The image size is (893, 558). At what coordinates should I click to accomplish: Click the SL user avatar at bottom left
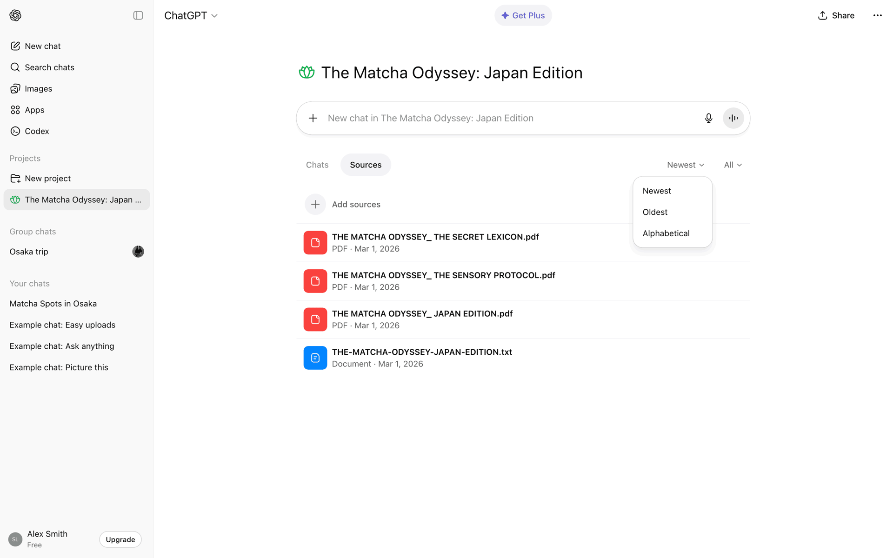(15, 539)
